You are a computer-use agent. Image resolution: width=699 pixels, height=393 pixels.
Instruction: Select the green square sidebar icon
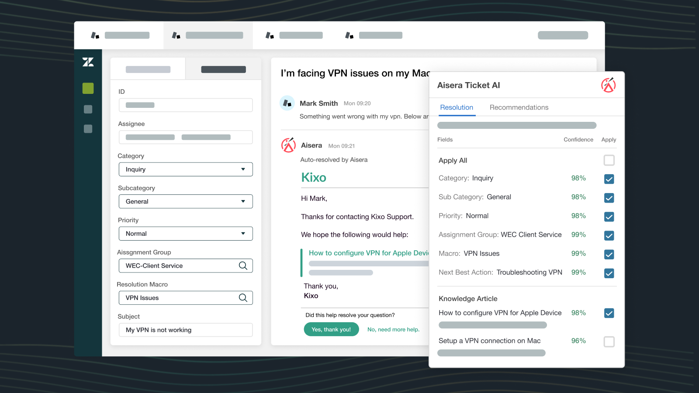click(88, 88)
